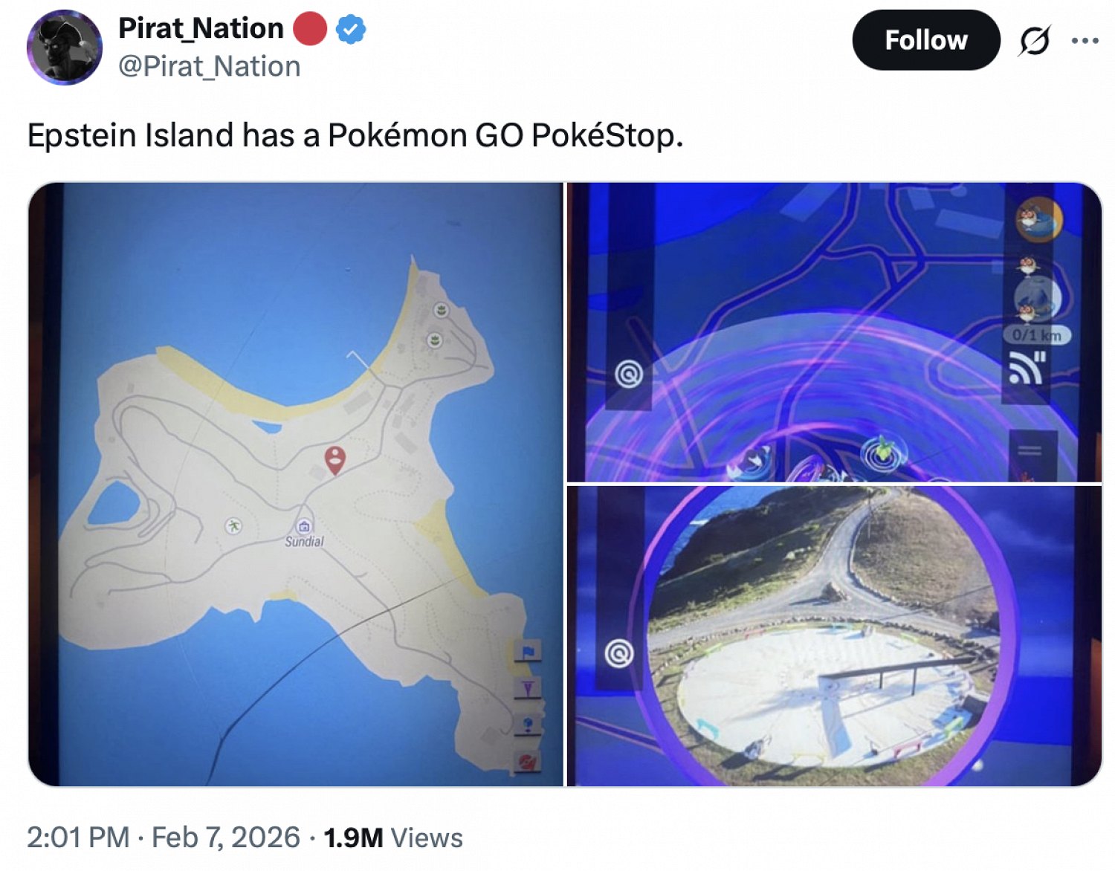Click the Pirat_Nation profile avatar
Image resolution: width=1115 pixels, height=871 pixels.
click(x=65, y=48)
